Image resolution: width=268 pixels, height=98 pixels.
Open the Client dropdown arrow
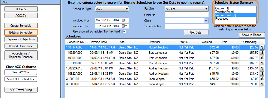point(206,20)
